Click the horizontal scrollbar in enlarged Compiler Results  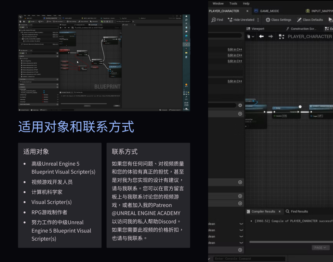click(x=291, y=242)
